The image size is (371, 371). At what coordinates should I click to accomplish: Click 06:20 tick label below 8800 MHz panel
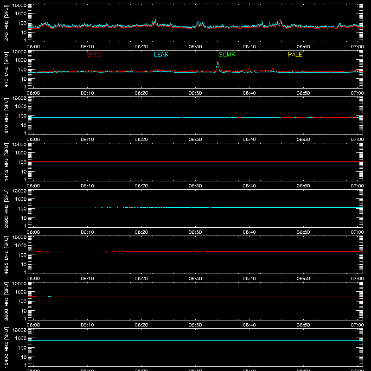141,325
